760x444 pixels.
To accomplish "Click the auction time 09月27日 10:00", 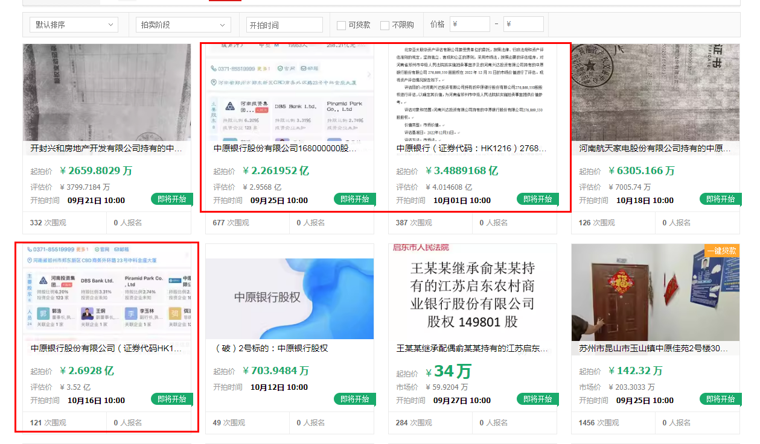I will click(462, 401).
